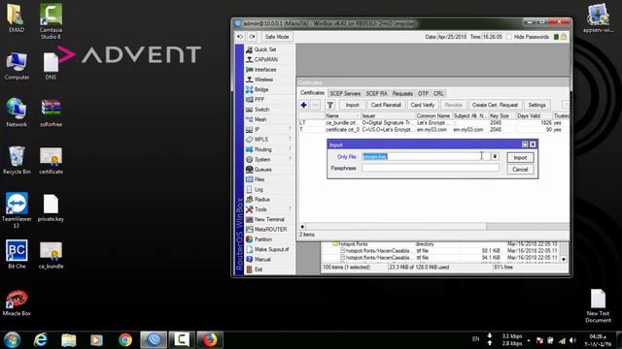Switch to the CRL tab
Screen dimensions: 622x349
tap(438, 93)
